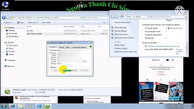Select Desktop in the navigation pane
Viewport: 194px width, 109px height.
pos(12,30)
